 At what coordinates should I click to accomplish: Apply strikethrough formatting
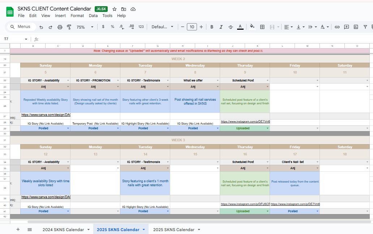(x=231, y=27)
